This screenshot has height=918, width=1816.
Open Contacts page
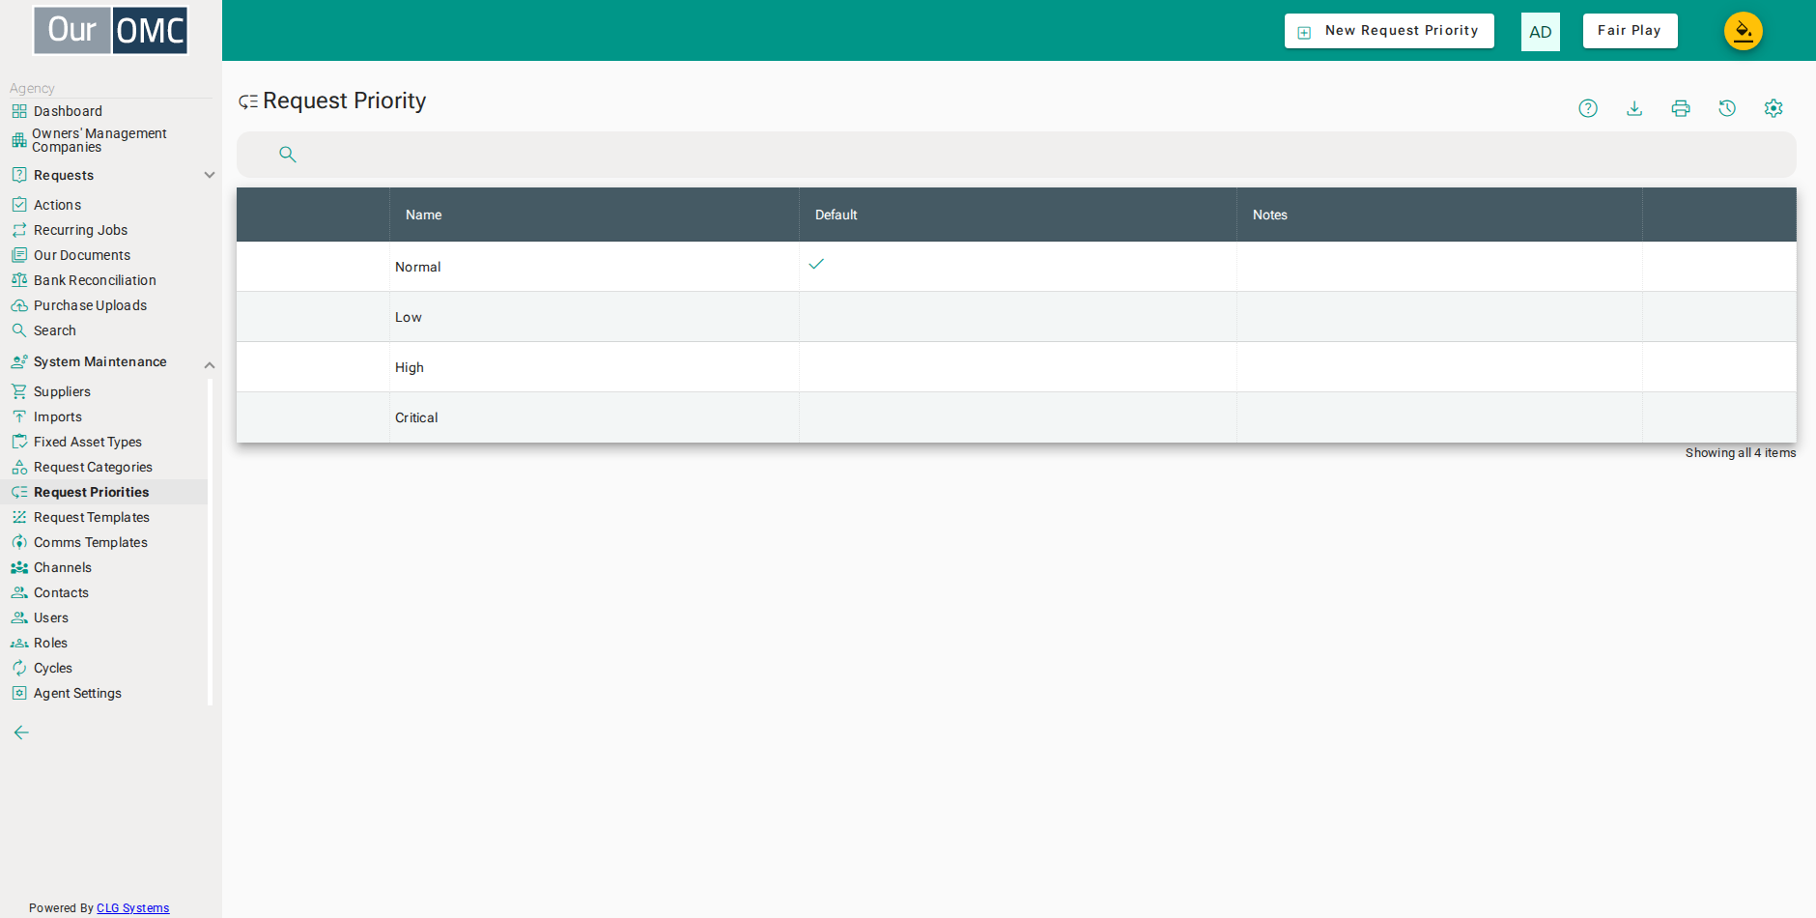[61, 592]
